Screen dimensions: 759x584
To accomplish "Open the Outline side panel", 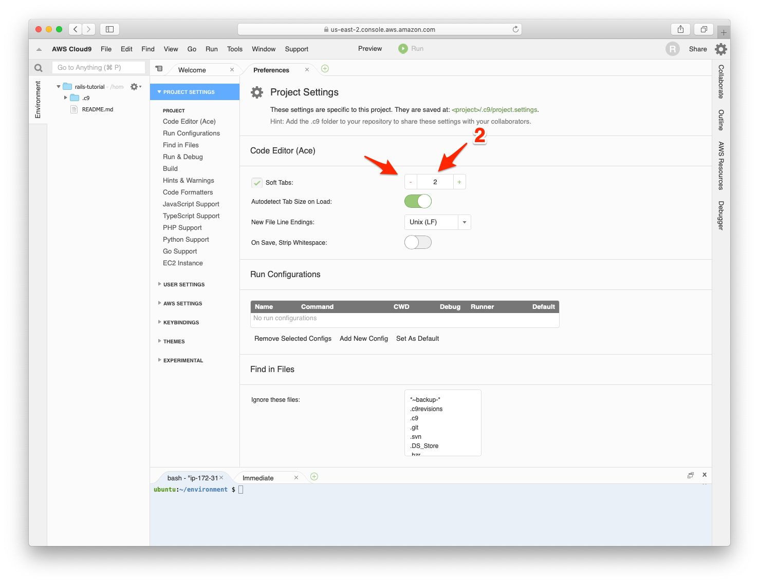I will tap(721, 120).
